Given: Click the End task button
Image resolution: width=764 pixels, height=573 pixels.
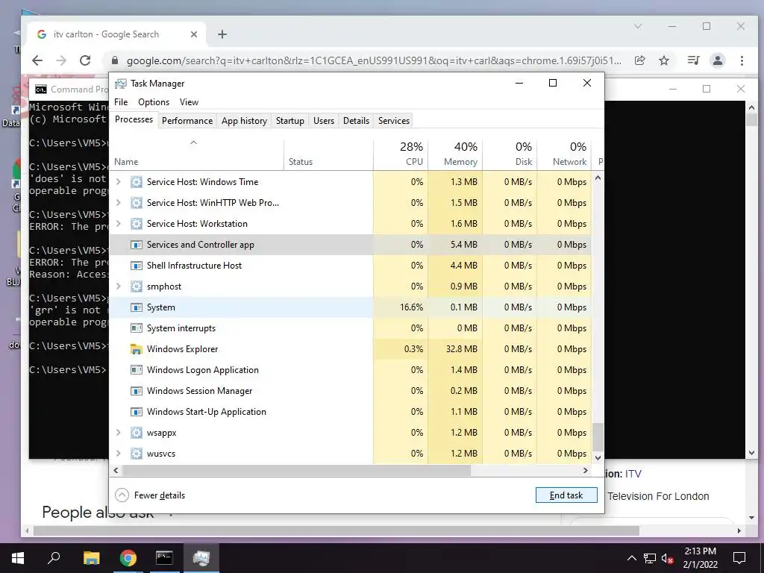Looking at the screenshot, I should coord(566,495).
